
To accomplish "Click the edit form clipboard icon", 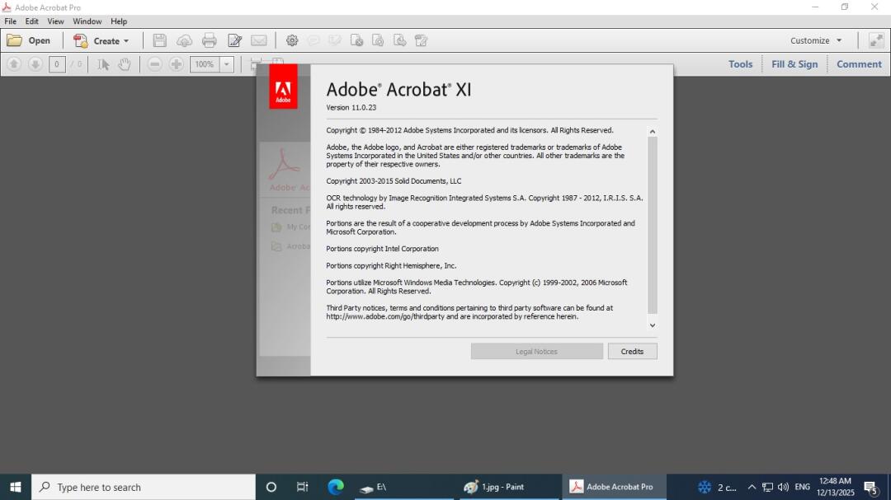I will click(421, 40).
